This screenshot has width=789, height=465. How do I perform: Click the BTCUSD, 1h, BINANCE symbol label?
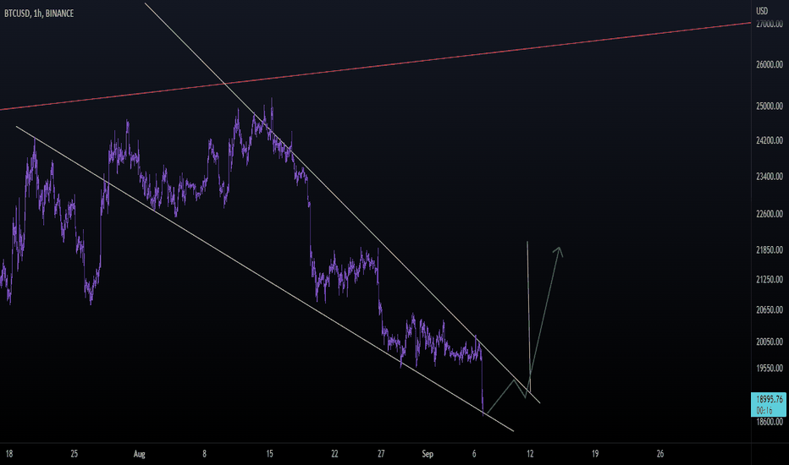(x=39, y=14)
